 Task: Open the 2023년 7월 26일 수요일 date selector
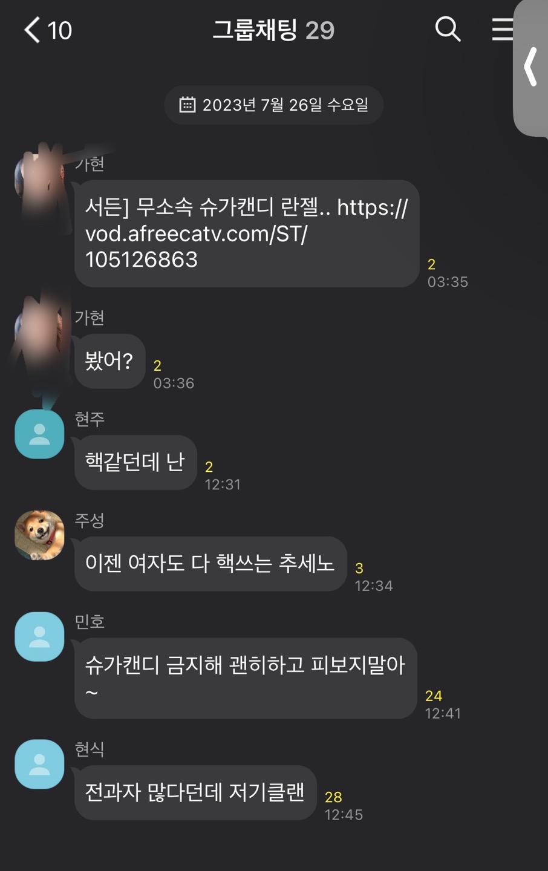click(273, 105)
